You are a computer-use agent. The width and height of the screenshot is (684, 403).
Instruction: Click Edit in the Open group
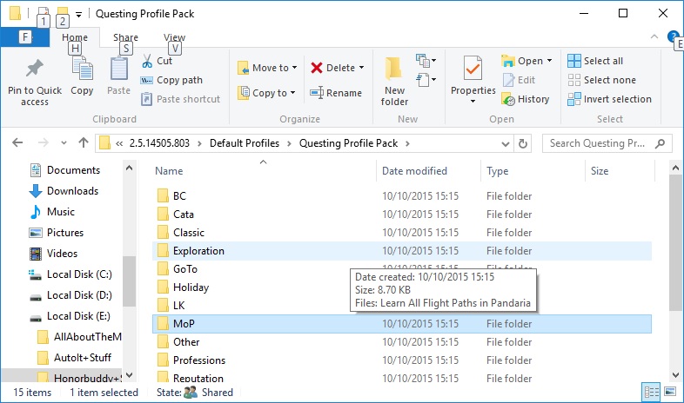(519, 80)
